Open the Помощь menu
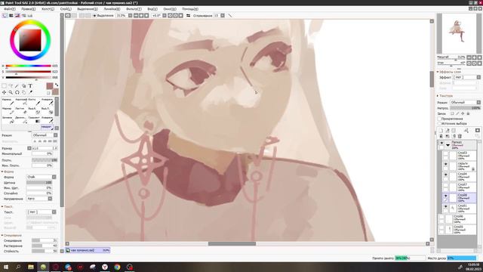The width and height of the screenshot is (483, 272). click(x=190, y=9)
